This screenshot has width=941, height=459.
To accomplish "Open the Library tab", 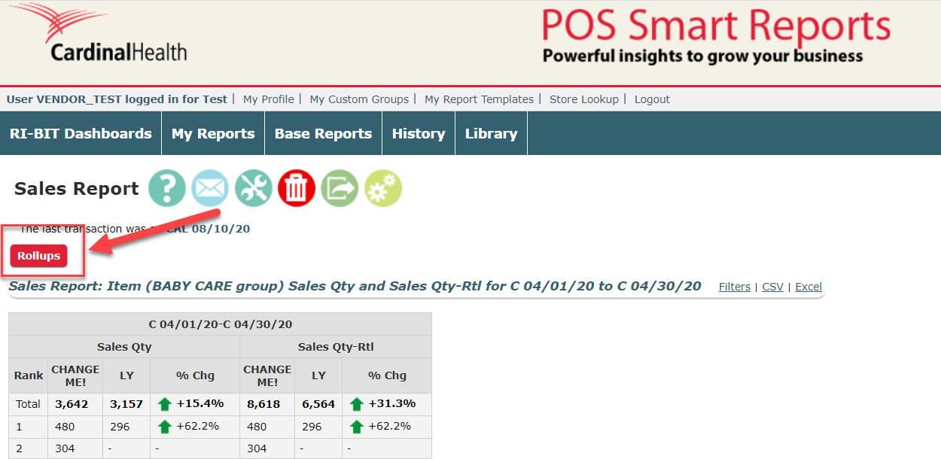I will [491, 134].
